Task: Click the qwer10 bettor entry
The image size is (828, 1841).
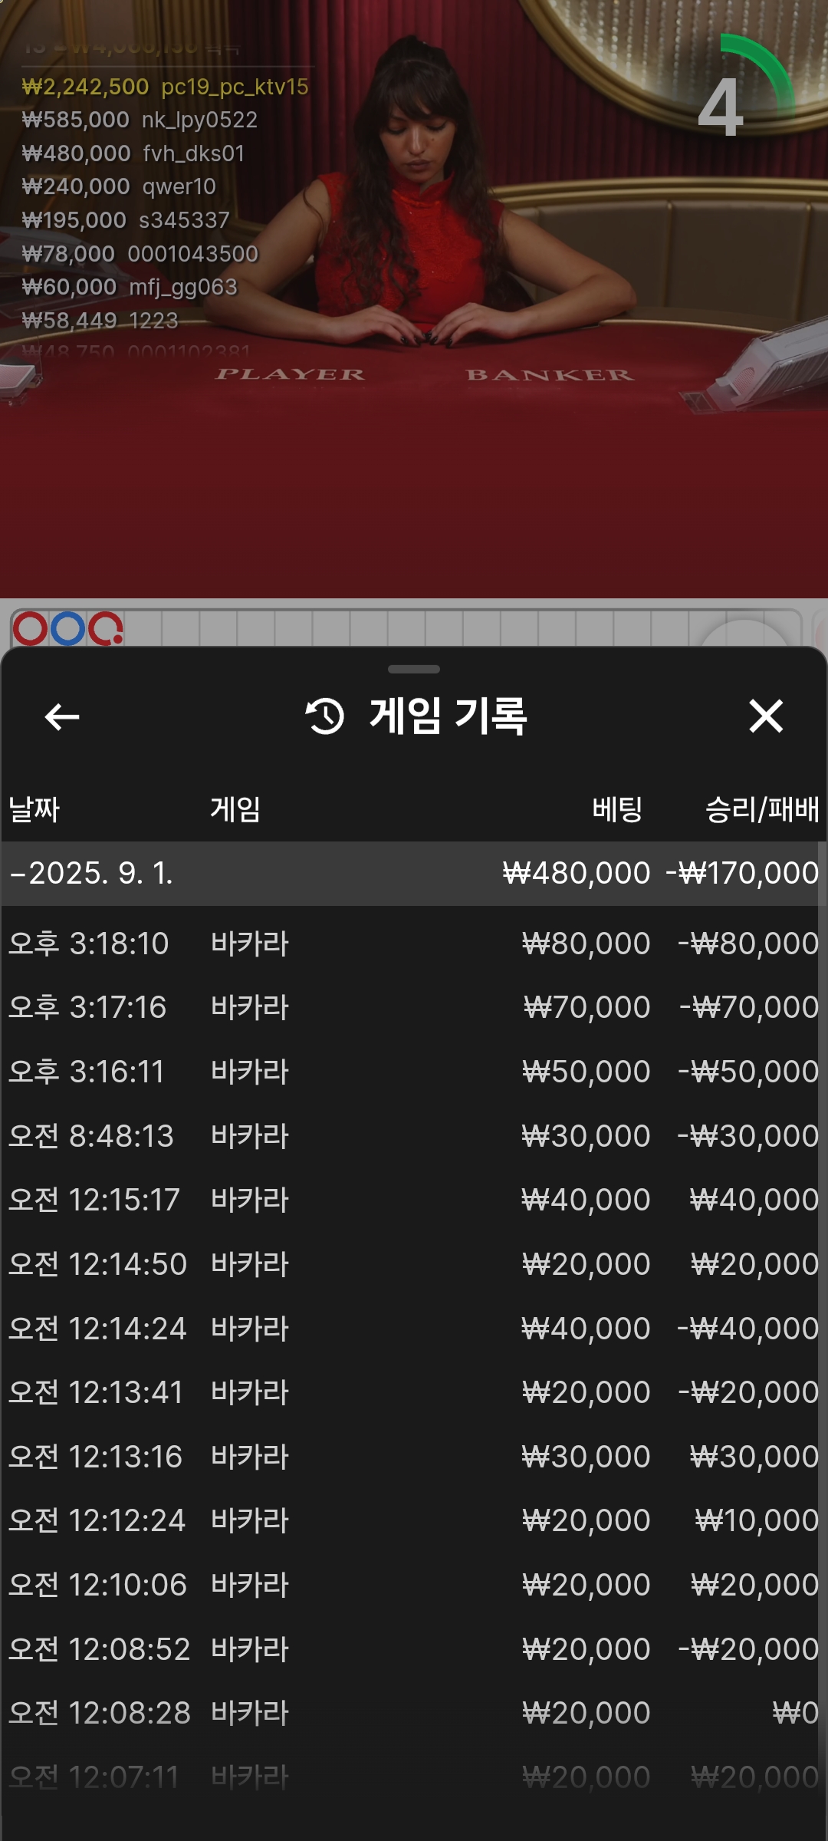Action: (x=119, y=186)
